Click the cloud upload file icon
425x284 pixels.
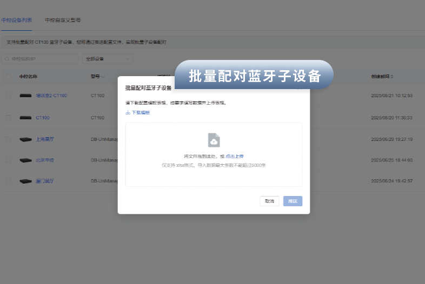tap(214, 140)
